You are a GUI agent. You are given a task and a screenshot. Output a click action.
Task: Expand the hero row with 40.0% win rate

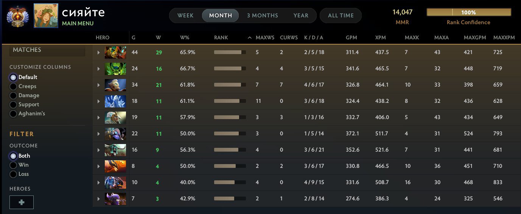pyautogui.click(x=98, y=183)
